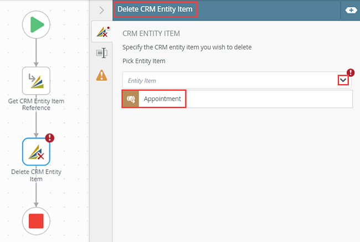Select the Get CRM Entity Item Reference step
Screen dimensions: 360x242
36,81
